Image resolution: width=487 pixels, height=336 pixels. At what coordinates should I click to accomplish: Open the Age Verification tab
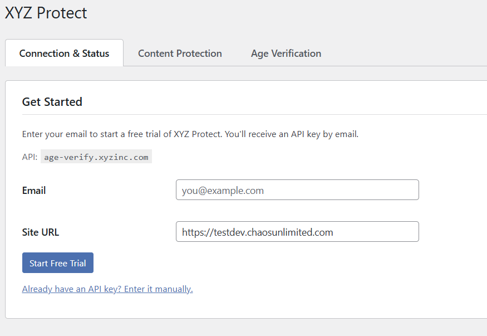click(x=286, y=53)
